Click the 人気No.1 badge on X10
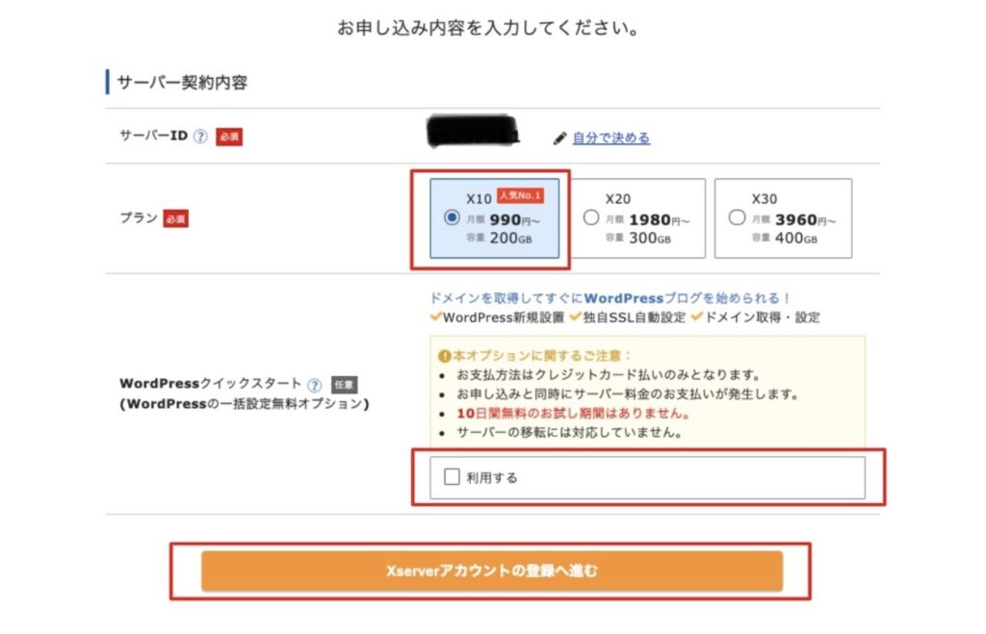The height and width of the screenshot is (634, 986). [520, 195]
